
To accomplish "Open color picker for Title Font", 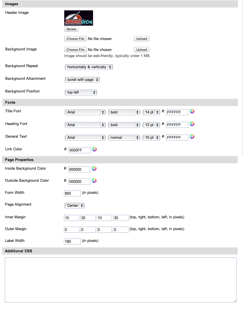I will 192,111.
